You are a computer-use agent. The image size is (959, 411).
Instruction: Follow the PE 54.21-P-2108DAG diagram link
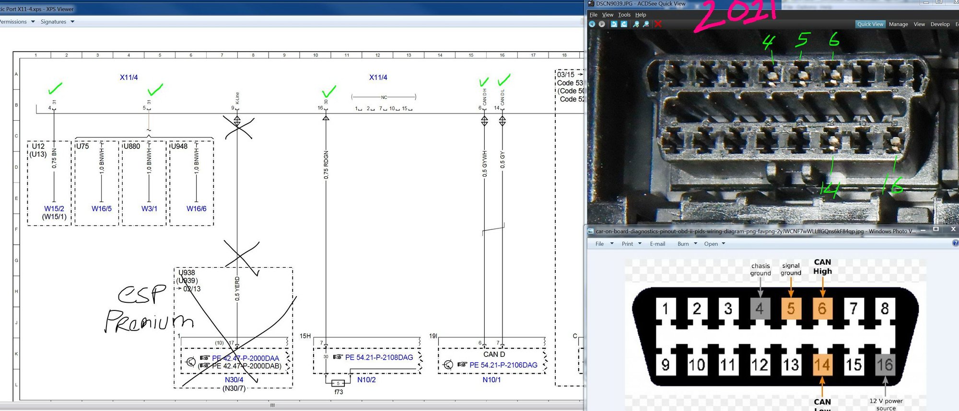click(x=379, y=357)
